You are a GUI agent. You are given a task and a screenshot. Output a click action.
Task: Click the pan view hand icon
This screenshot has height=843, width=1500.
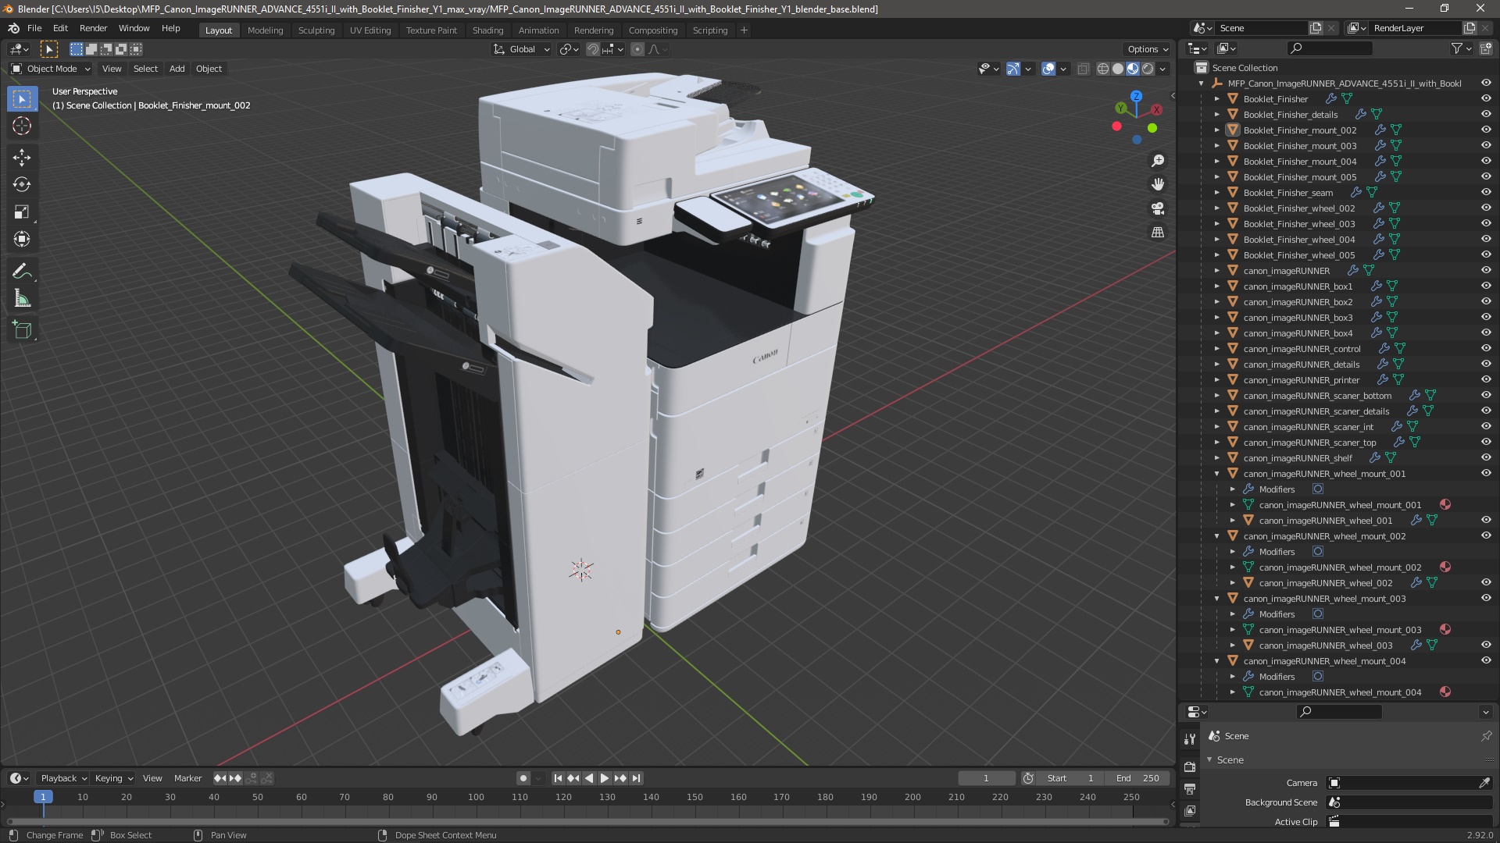[x=1158, y=184]
